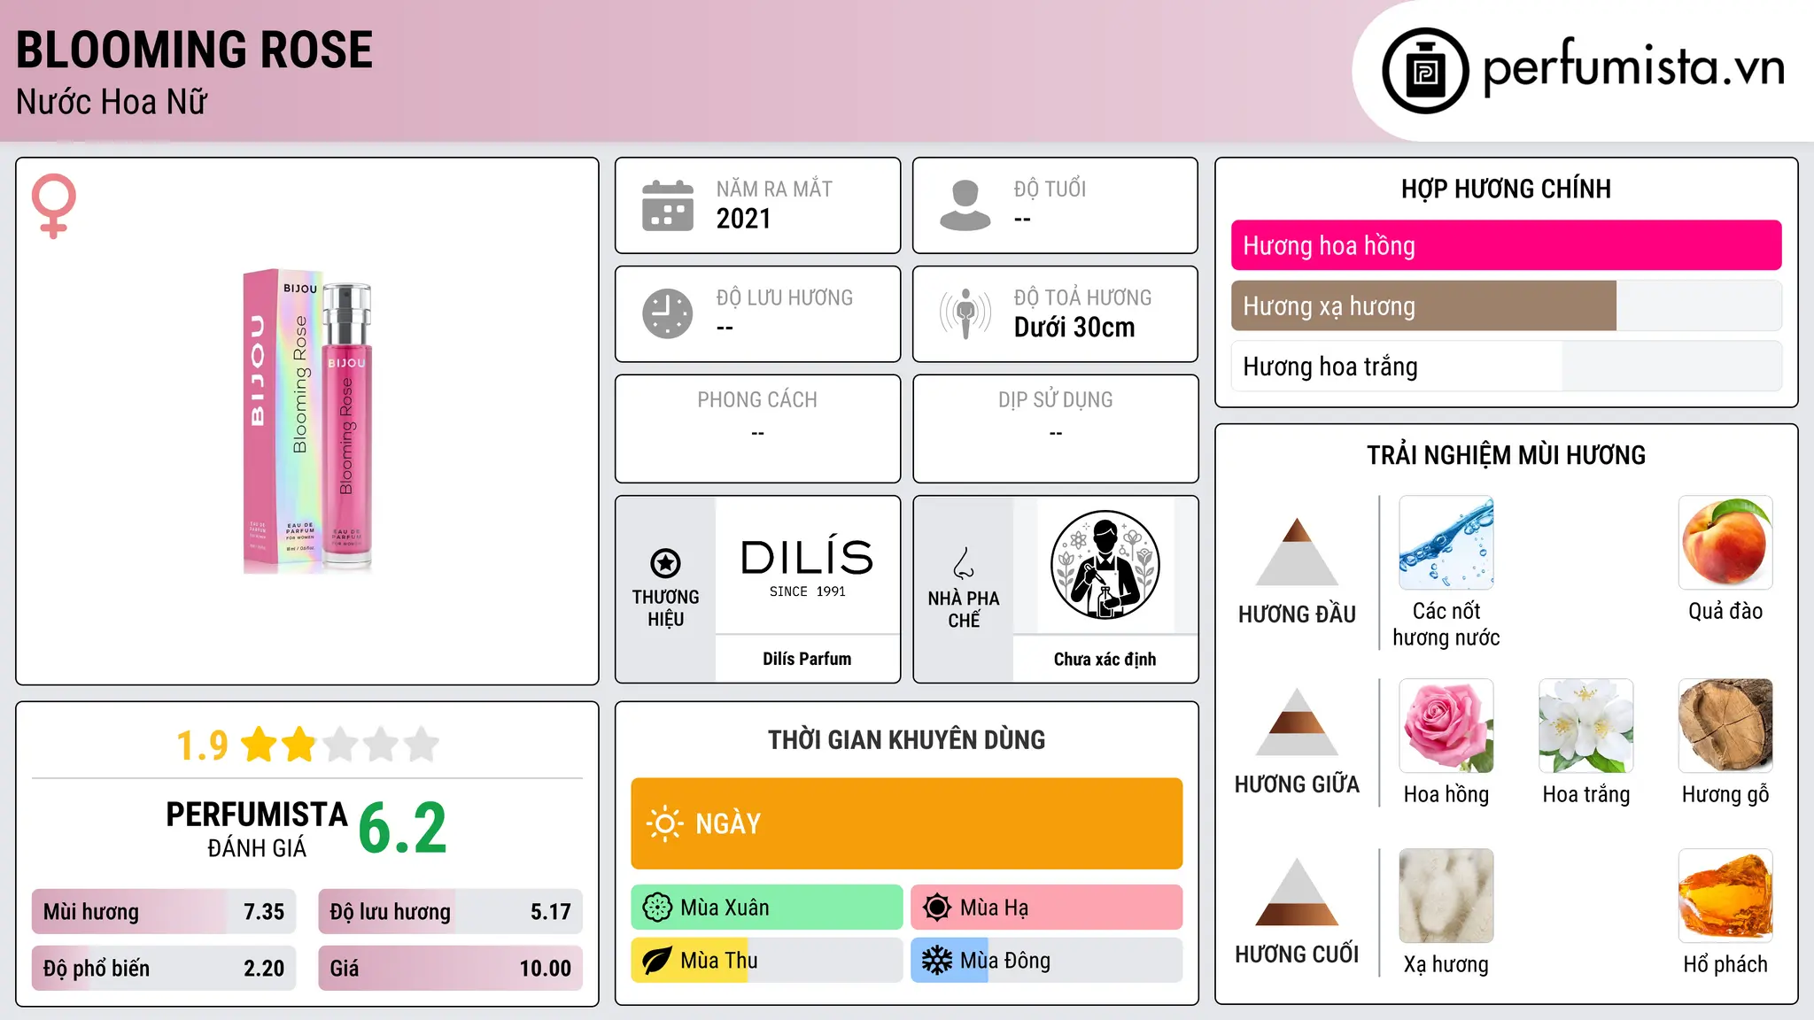Click the Dịp sử dụng card
The height and width of the screenshot is (1020, 1814).
[1056, 429]
